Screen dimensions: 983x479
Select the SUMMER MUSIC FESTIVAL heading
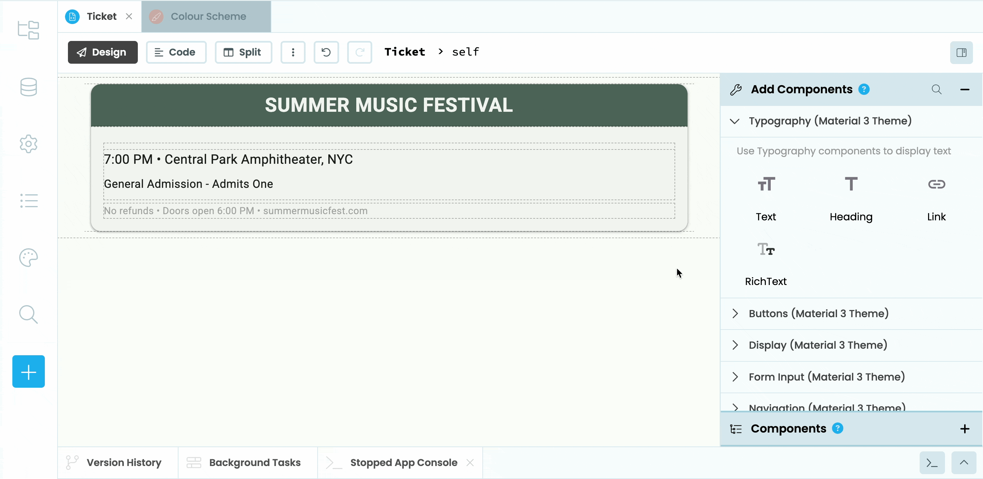(x=389, y=105)
